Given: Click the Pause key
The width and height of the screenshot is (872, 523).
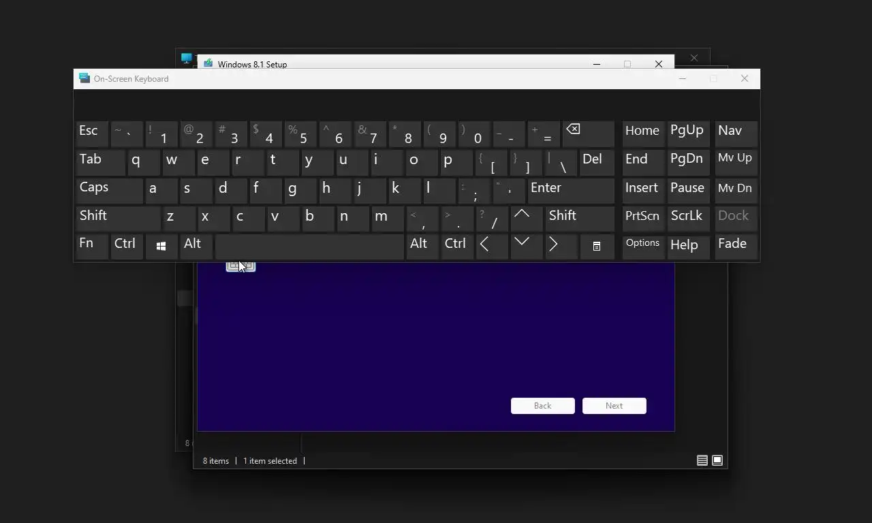Looking at the screenshot, I should (688, 190).
